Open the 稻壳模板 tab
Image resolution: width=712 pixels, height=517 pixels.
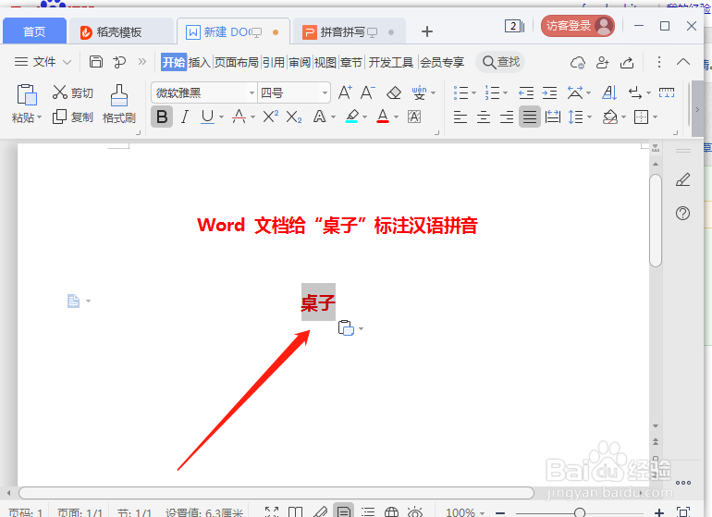point(121,31)
